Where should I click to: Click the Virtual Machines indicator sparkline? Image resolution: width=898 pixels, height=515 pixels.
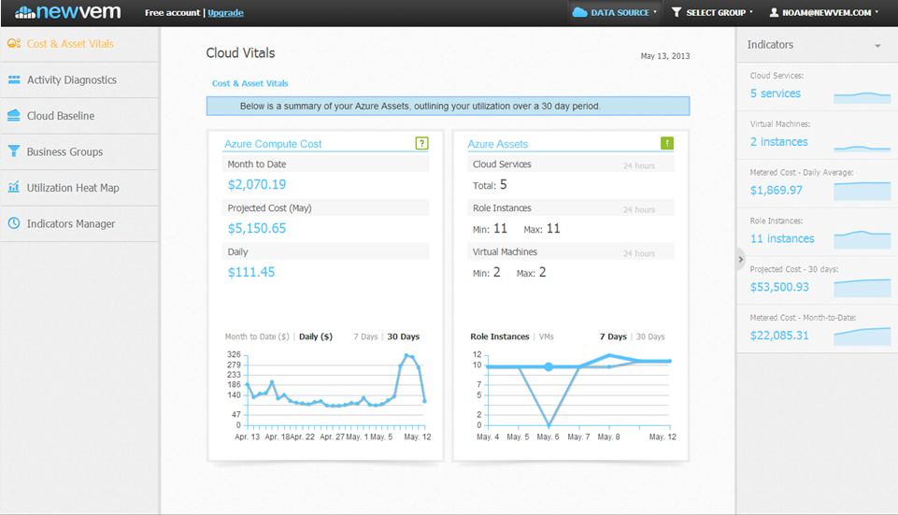point(862,148)
